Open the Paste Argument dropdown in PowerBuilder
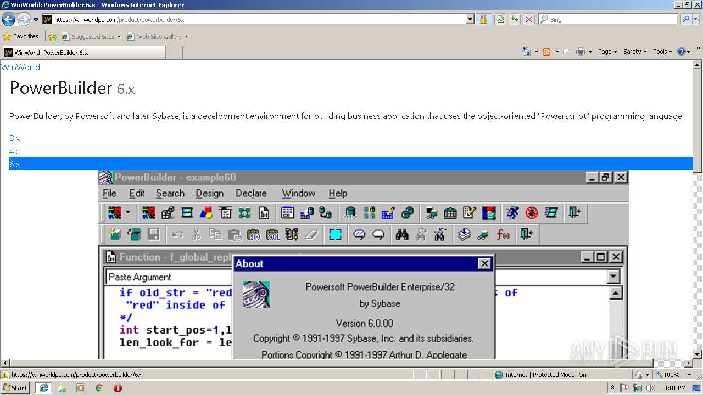Screen dimensions: 703x395 point(613,277)
